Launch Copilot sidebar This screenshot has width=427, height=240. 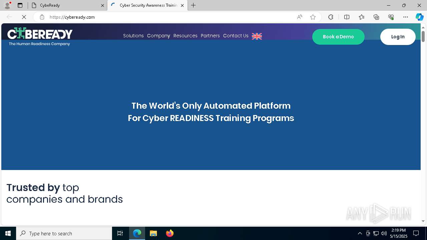(419, 17)
